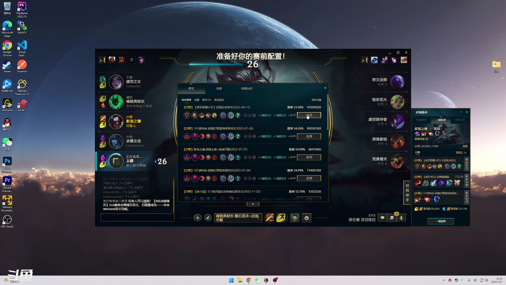
Task: Click 英雄克制 info icon
Action: pos(427,139)
